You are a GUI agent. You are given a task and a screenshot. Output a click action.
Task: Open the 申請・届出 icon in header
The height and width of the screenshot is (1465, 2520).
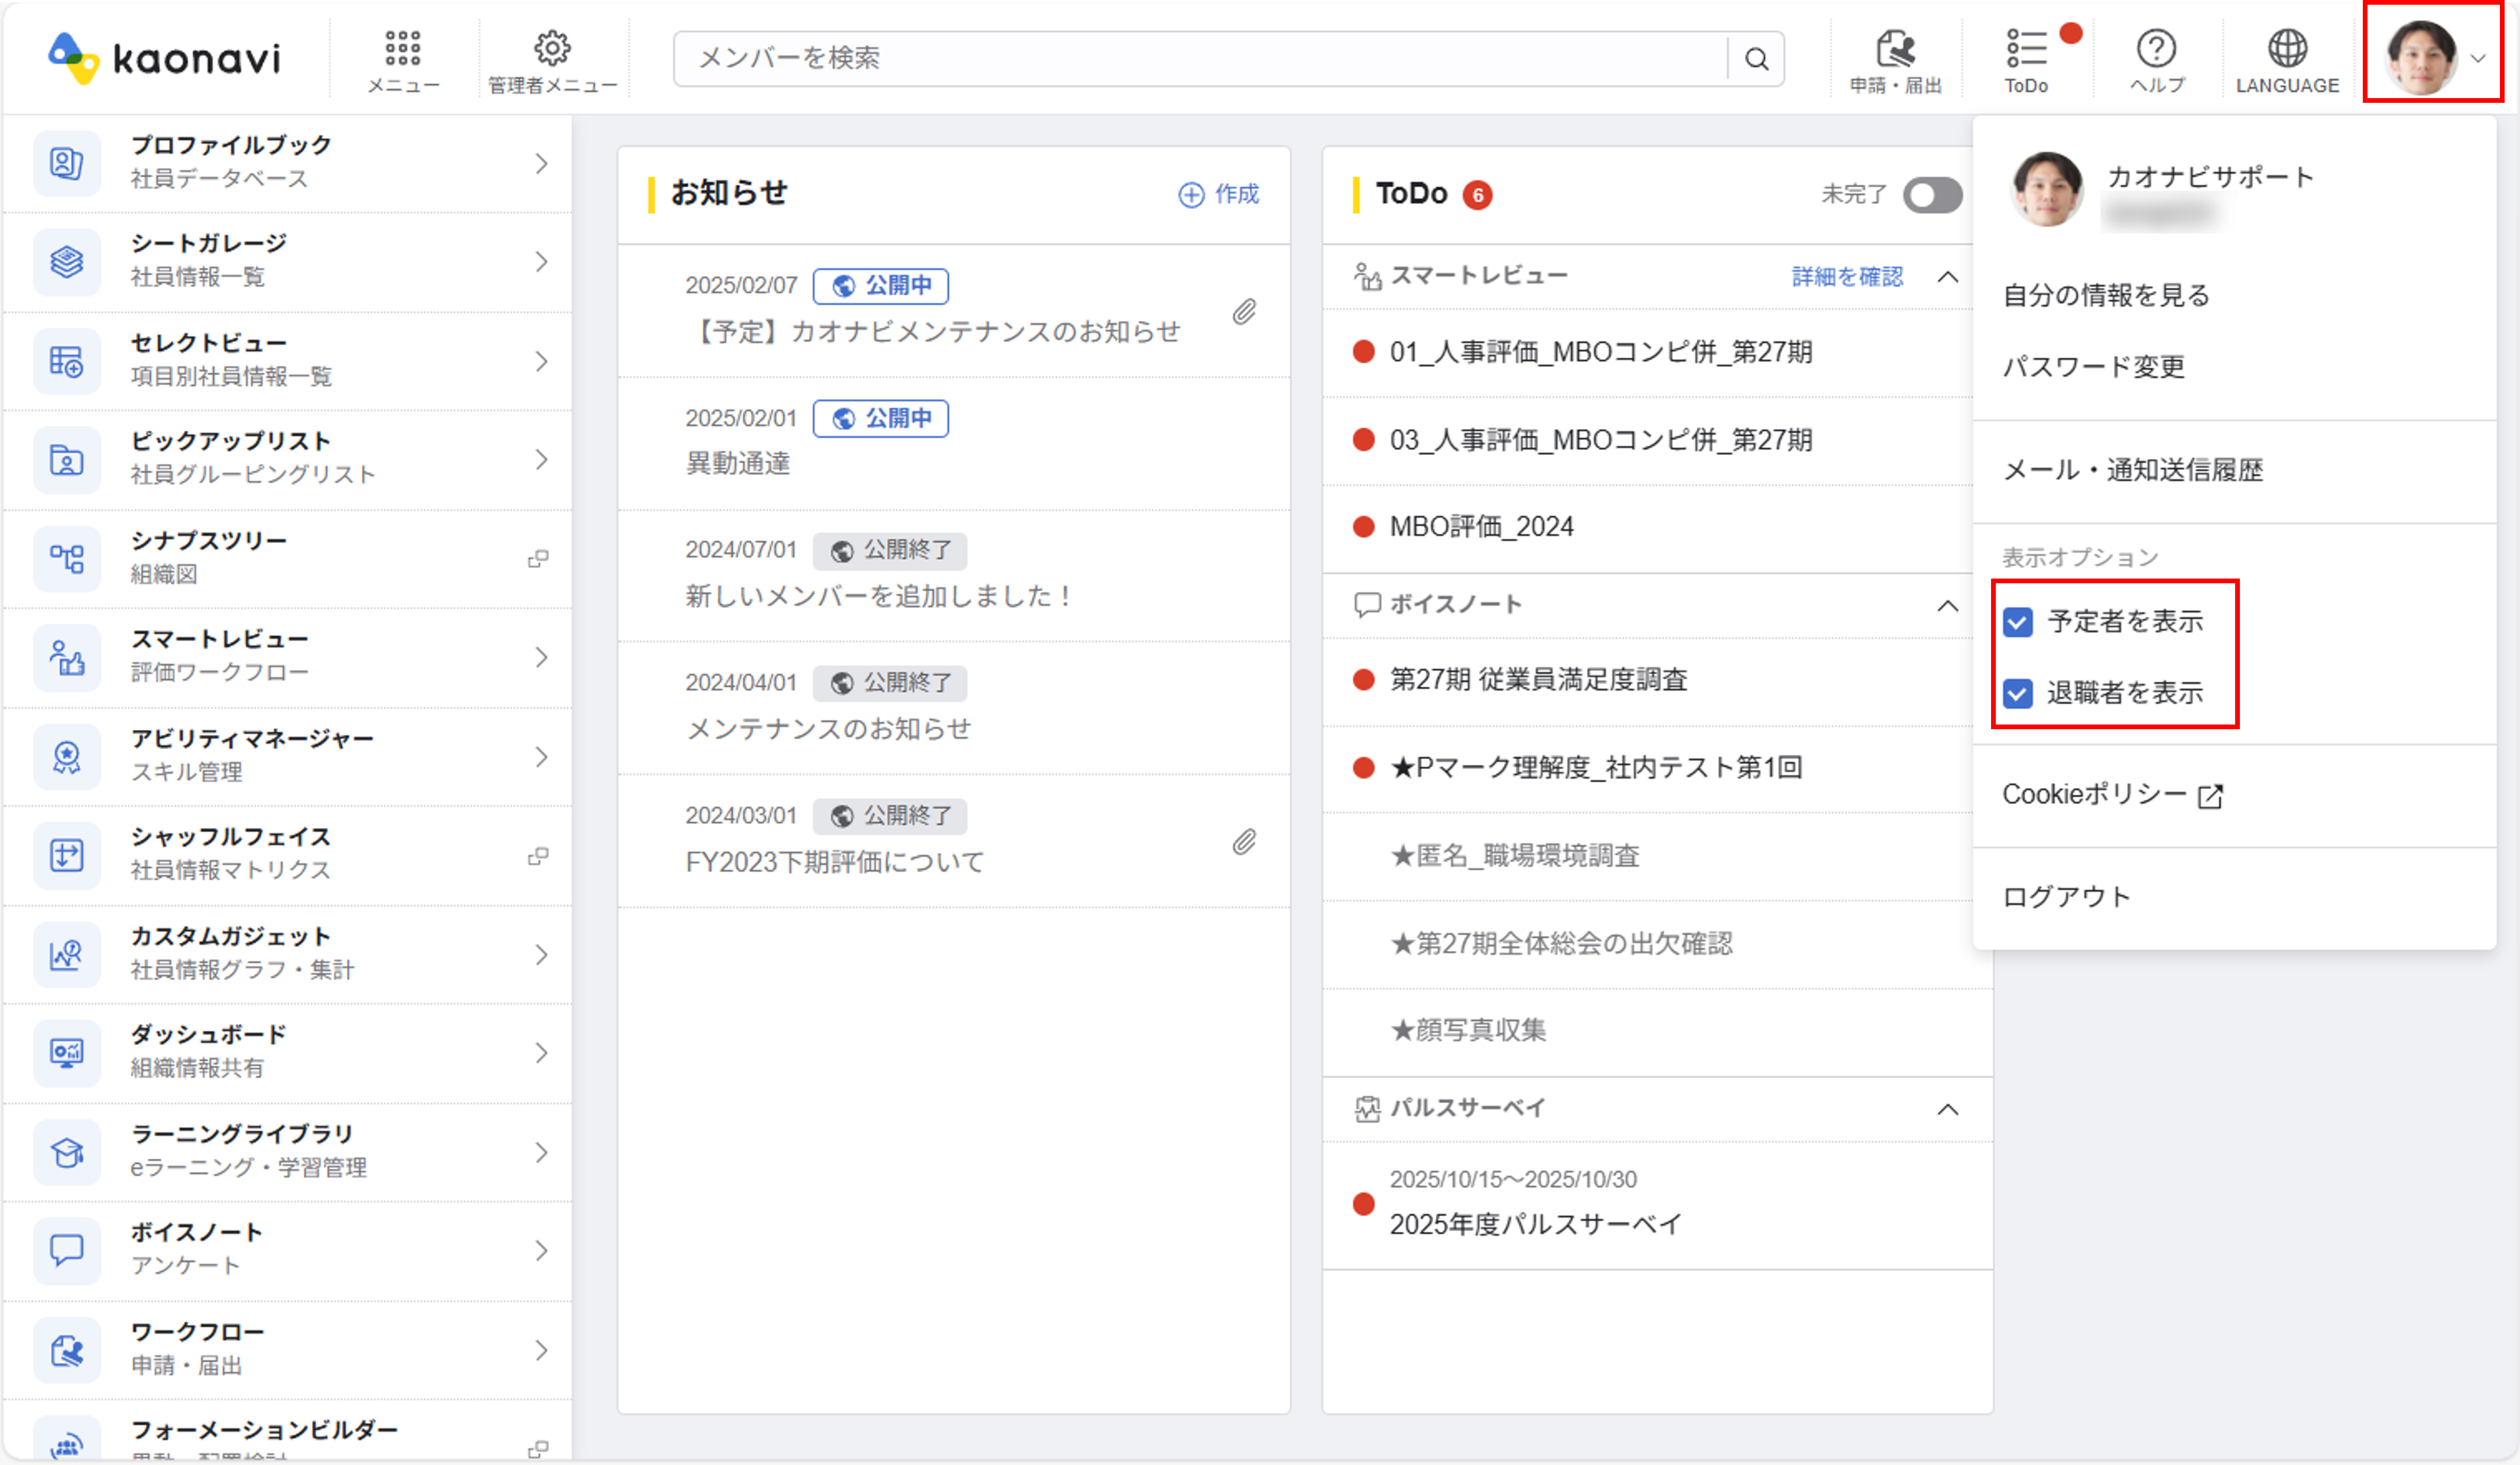click(x=1894, y=49)
